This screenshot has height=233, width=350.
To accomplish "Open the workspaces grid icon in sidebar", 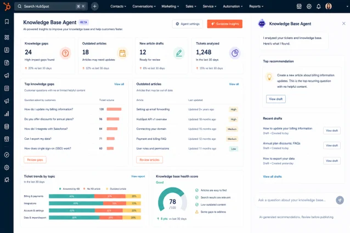I will (7, 37).
